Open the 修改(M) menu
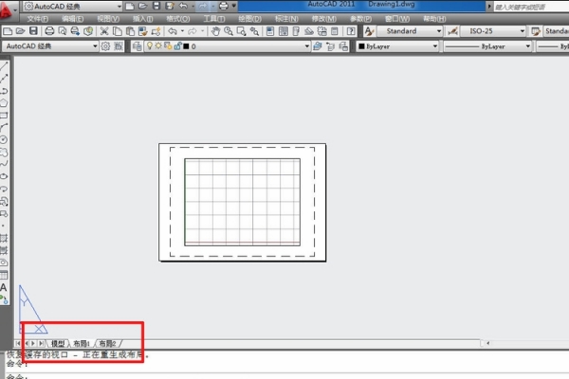The height and width of the screenshot is (379, 569). [x=323, y=19]
